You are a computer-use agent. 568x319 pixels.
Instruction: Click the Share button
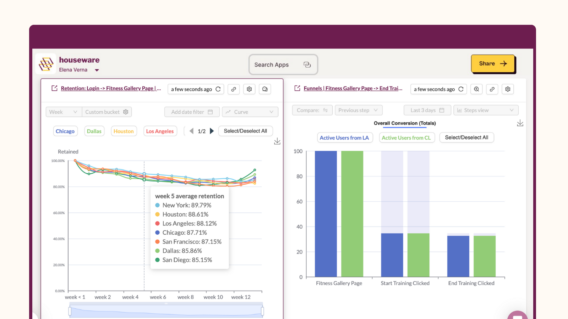pyautogui.click(x=493, y=64)
